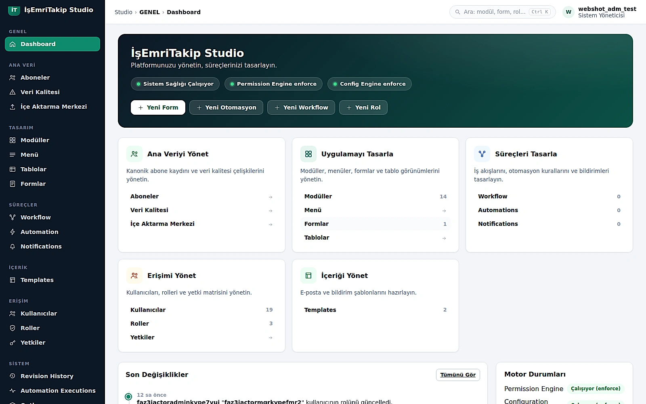Open Dashboard in the sidebar menu
The image size is (646, 404).
tap(52, 44)
